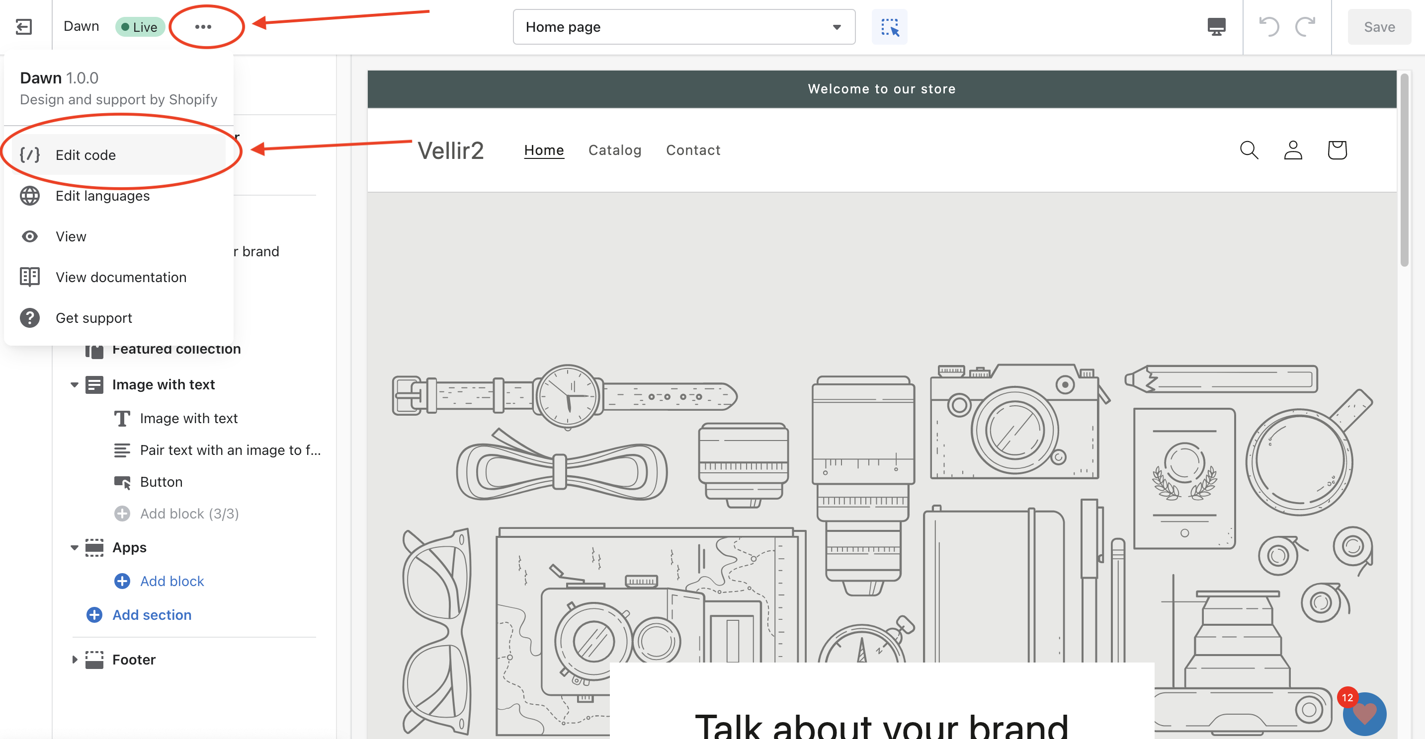Expand the Footer section

point(74,660)
